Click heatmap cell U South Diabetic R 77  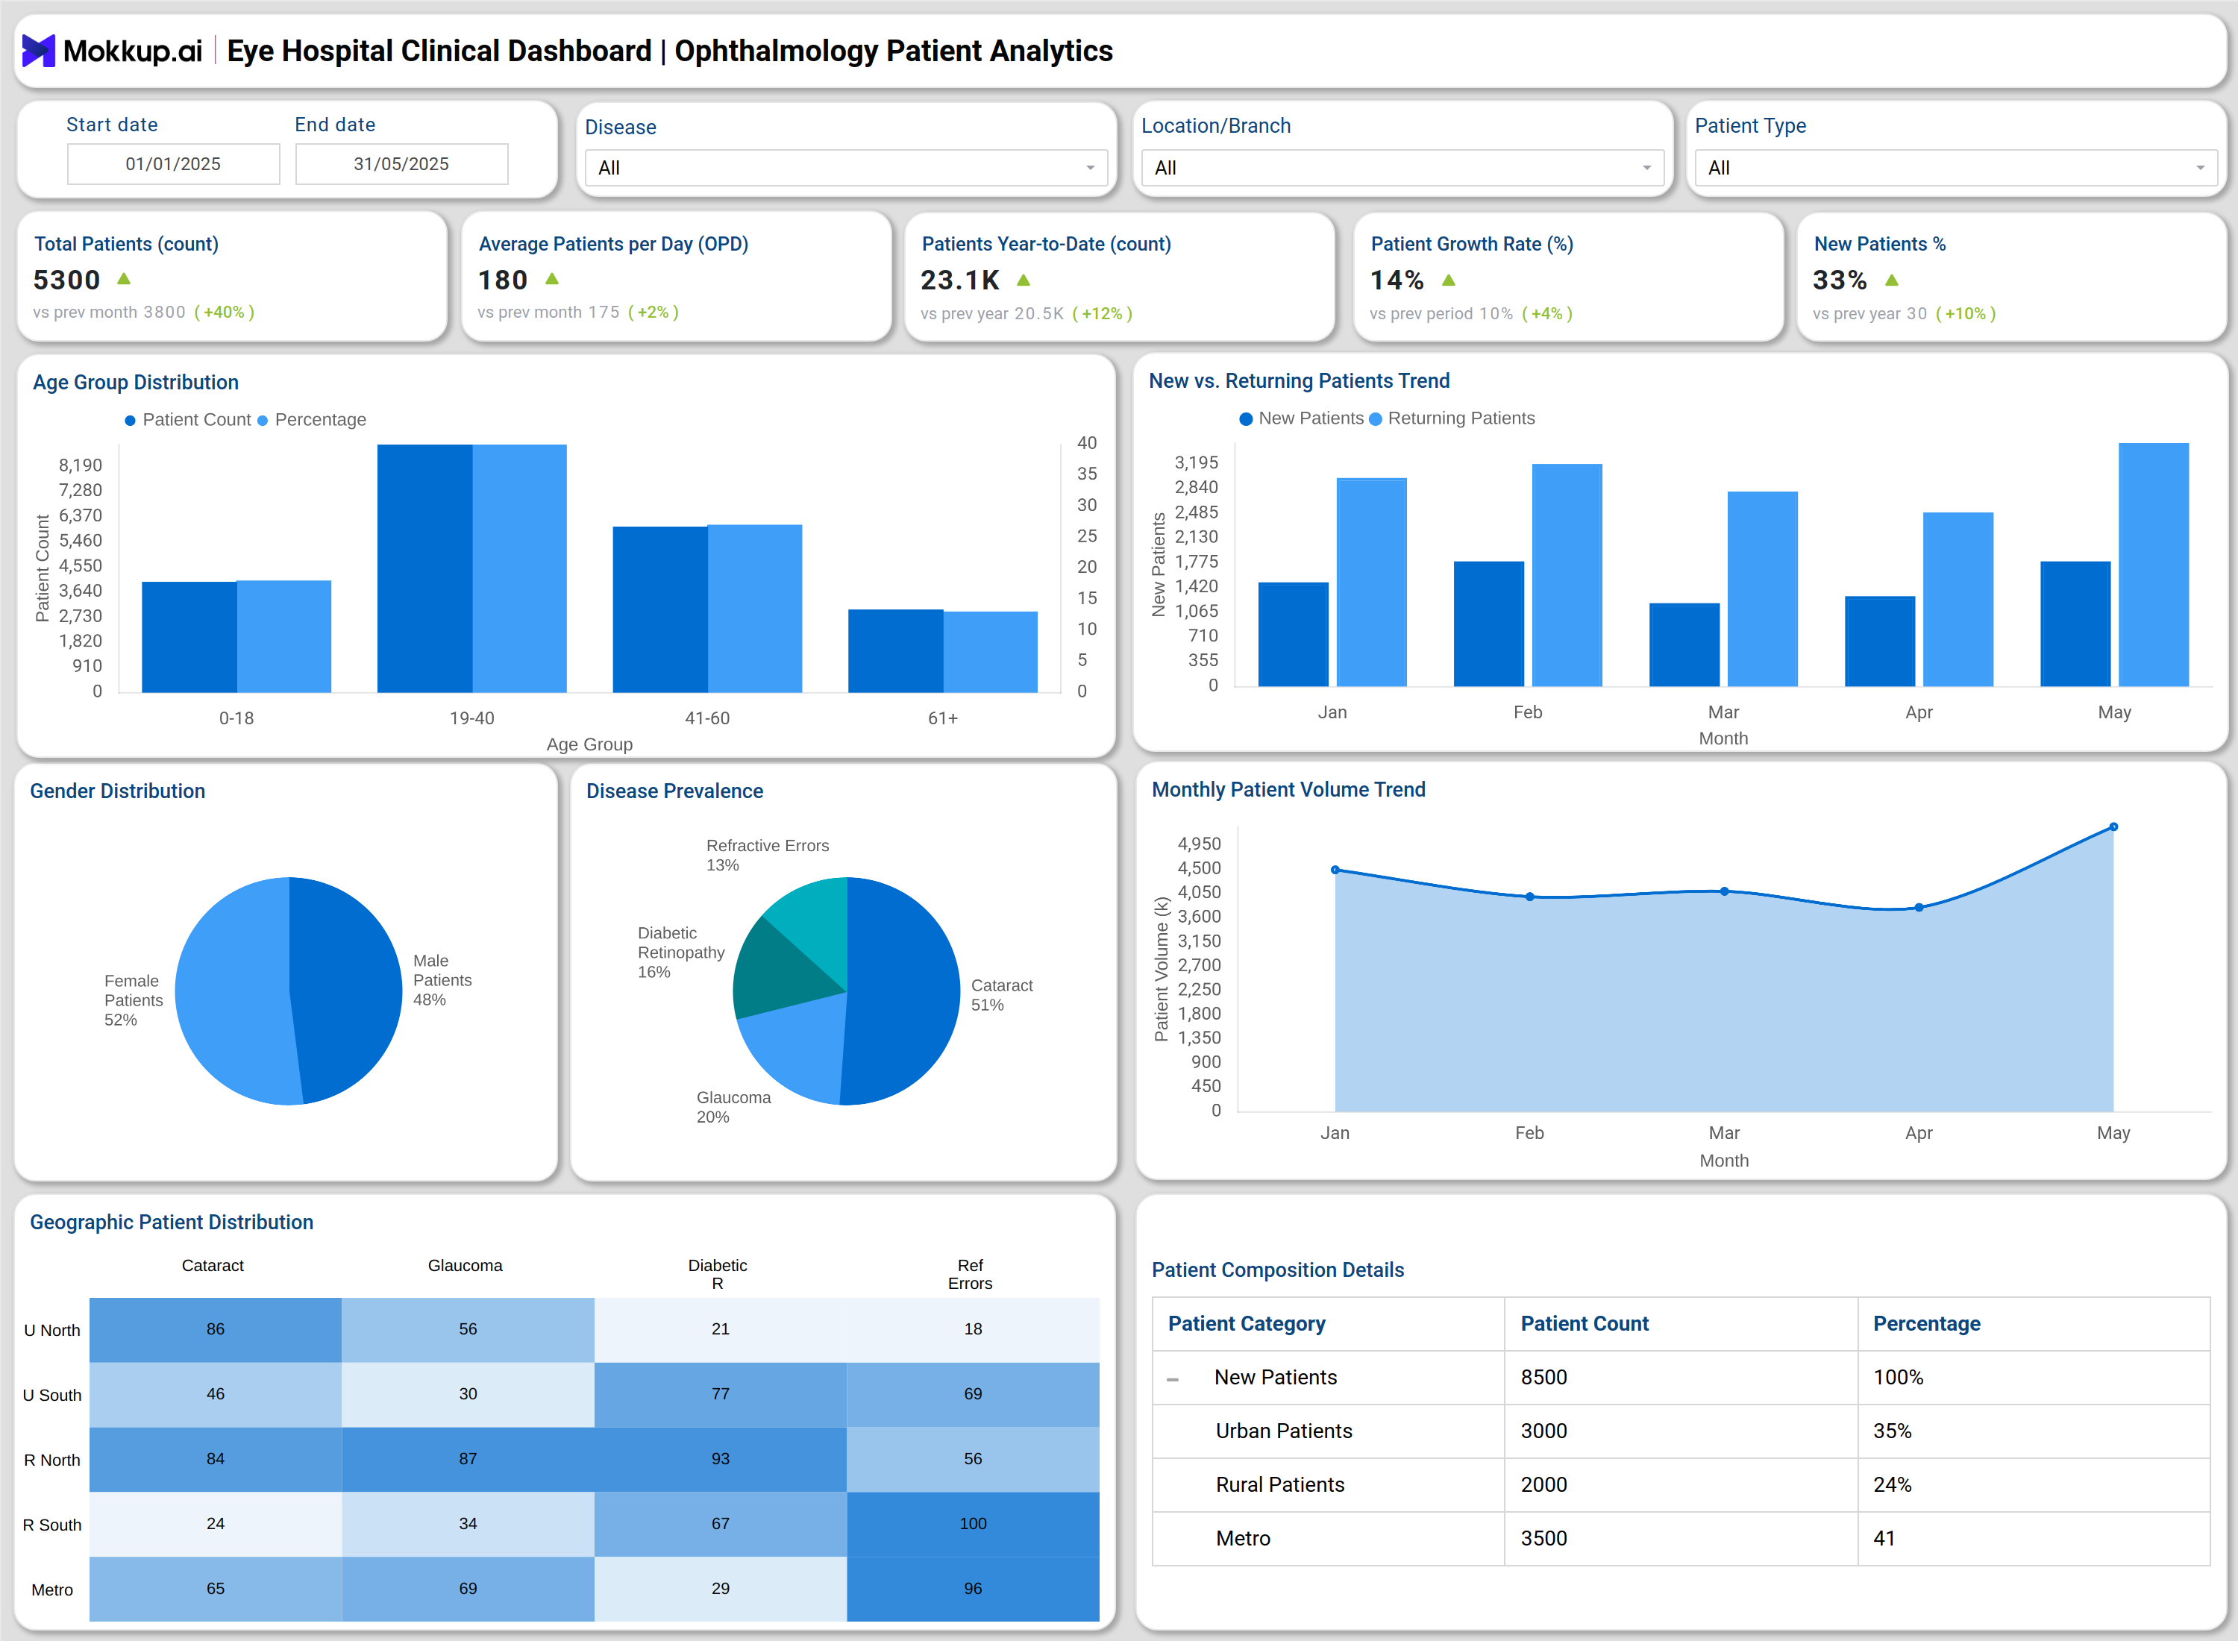720,1395
